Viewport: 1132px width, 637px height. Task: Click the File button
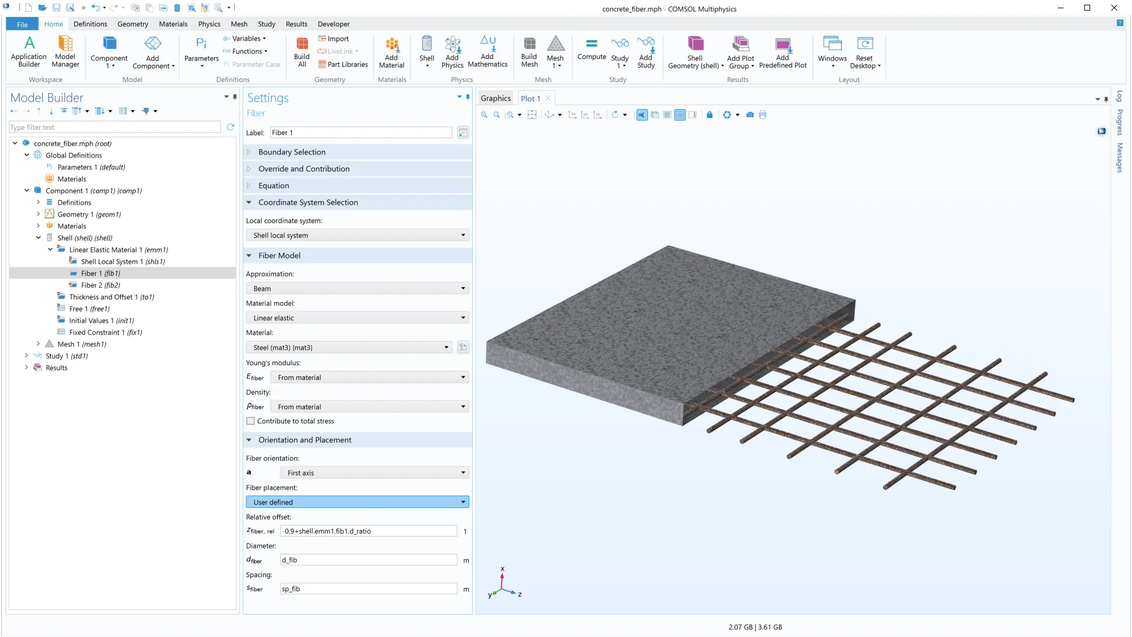(22, 24)
